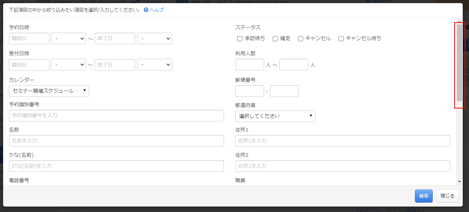
Task: Tick the キャンセル status checkbox
Action: coord(300,39)
